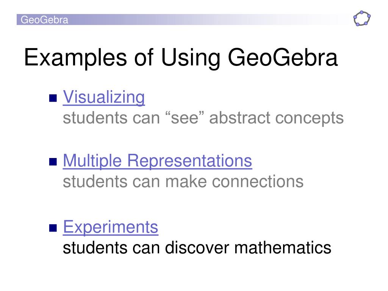Click the word Examples in the title
The width and height of the screenshot is (388, 291).
pos(75,58)
